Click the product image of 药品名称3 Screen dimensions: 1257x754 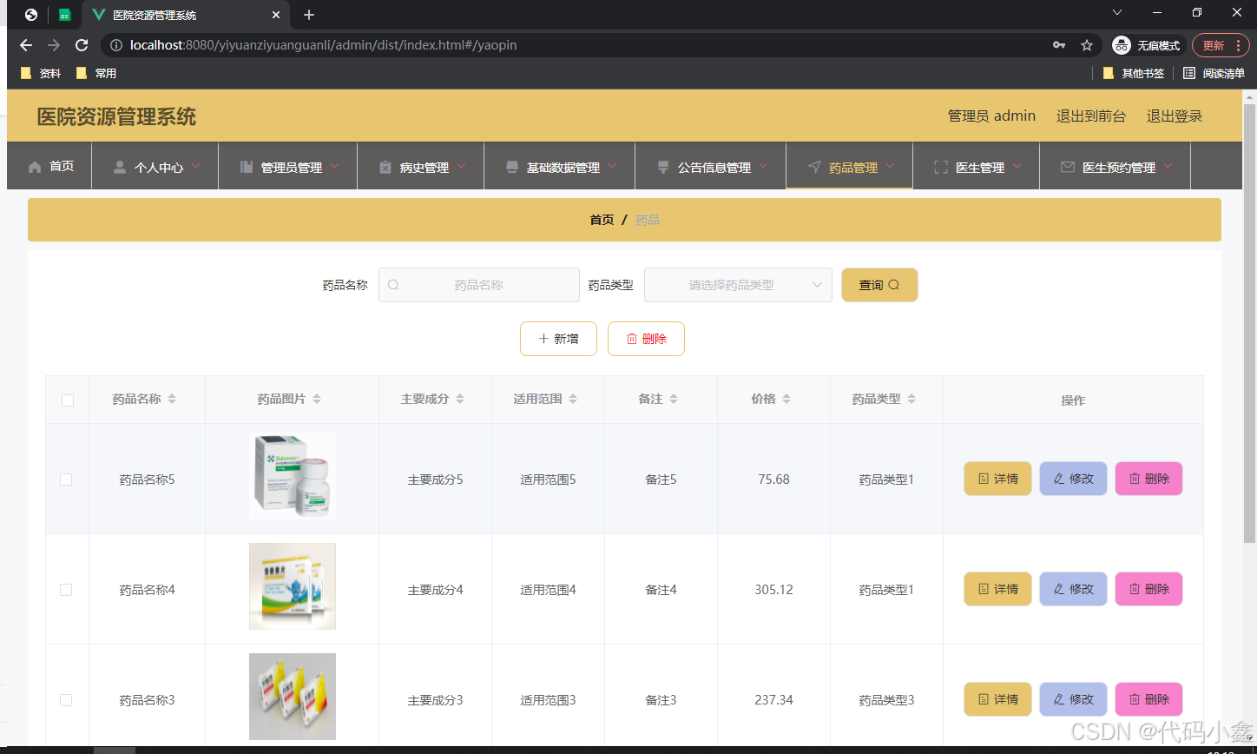293,697
